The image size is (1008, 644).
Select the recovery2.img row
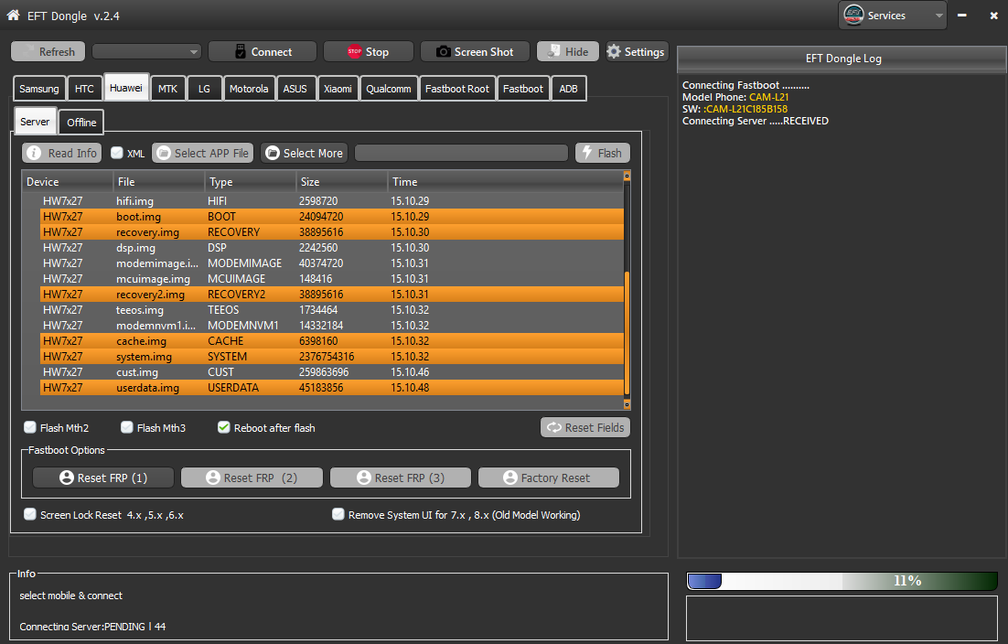[x=332, y=295]
